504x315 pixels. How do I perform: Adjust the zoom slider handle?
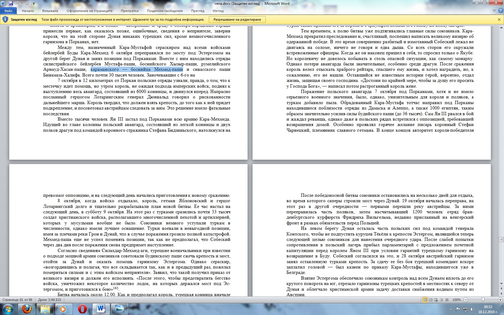(483, 300)
